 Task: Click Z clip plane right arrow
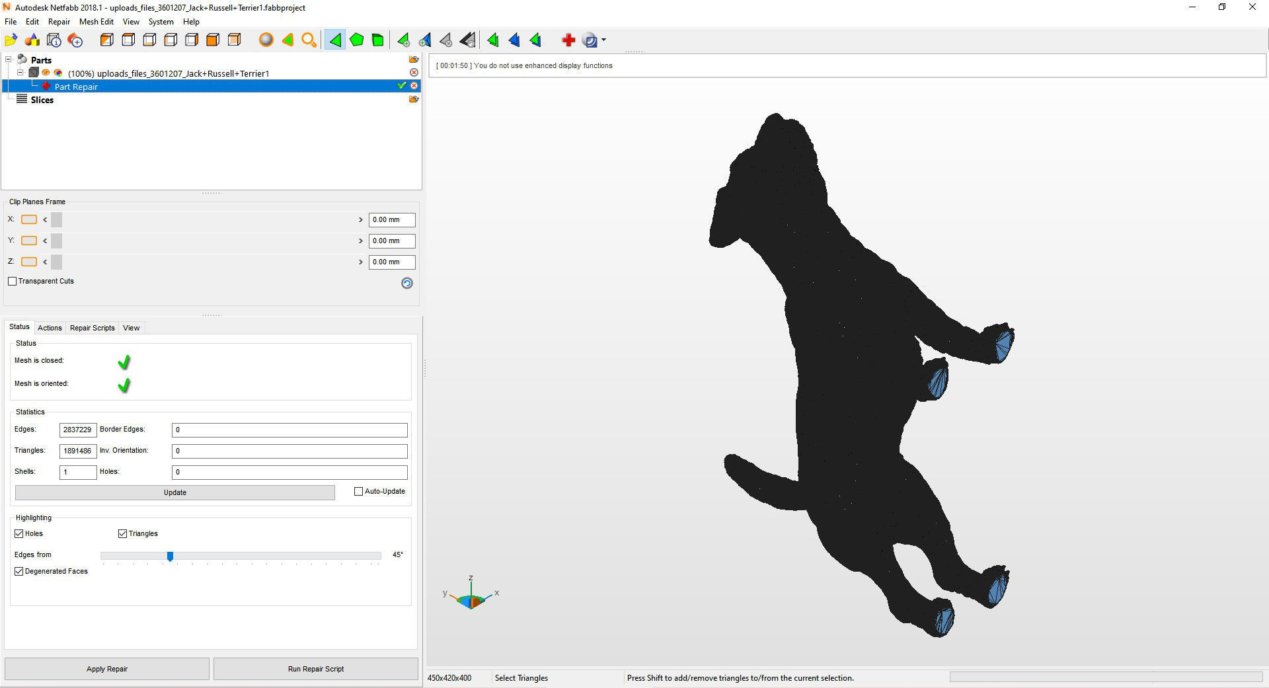click(361, 262)
